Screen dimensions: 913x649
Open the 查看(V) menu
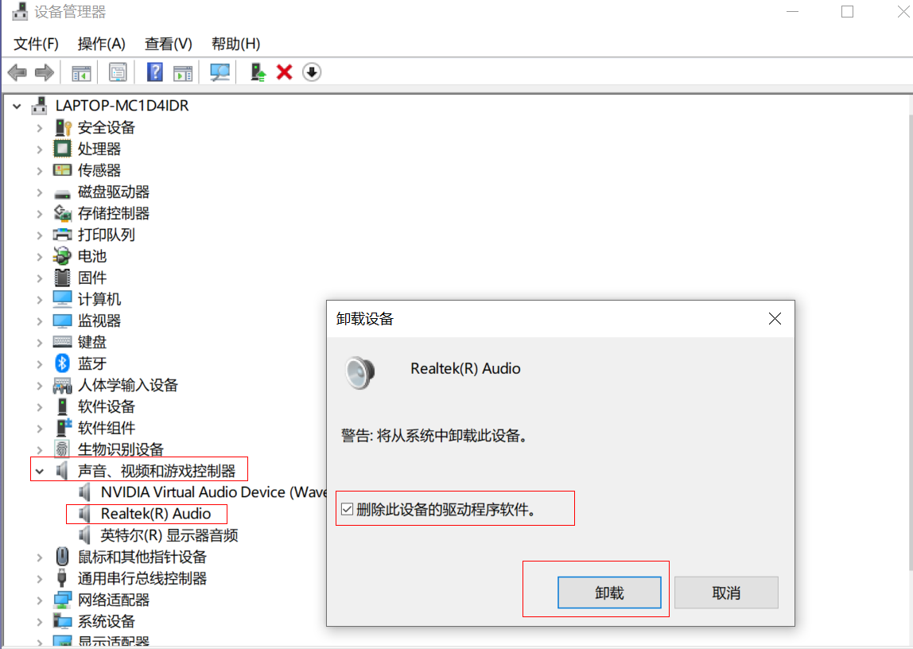pyautogui.click(x=168, y=44)
